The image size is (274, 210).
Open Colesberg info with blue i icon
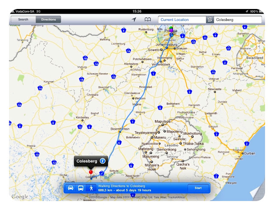click(103, 161)
